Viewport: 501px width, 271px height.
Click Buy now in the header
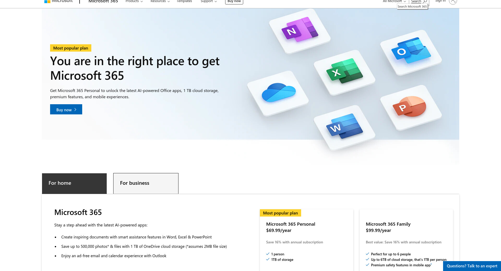pos(234,2)
